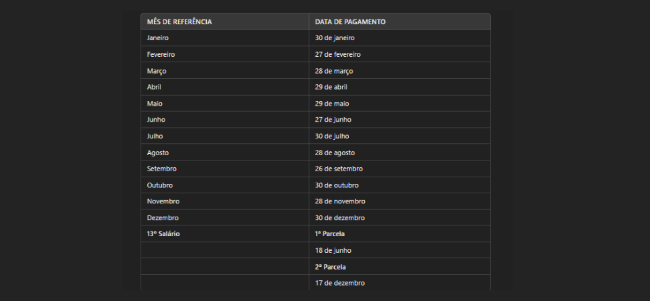Click the MÊS DE REFERÊNCIA column header
This screenshot has height=301, width=650.
coord(179,22)
